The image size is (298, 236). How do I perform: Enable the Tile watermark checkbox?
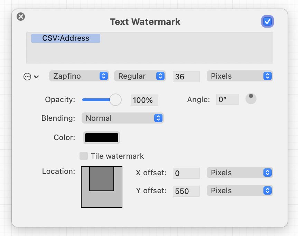point(84,156)
